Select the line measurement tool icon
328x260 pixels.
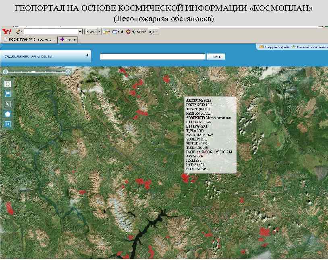pos(8,104)
